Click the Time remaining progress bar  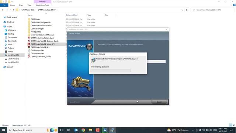coord(111,71)
